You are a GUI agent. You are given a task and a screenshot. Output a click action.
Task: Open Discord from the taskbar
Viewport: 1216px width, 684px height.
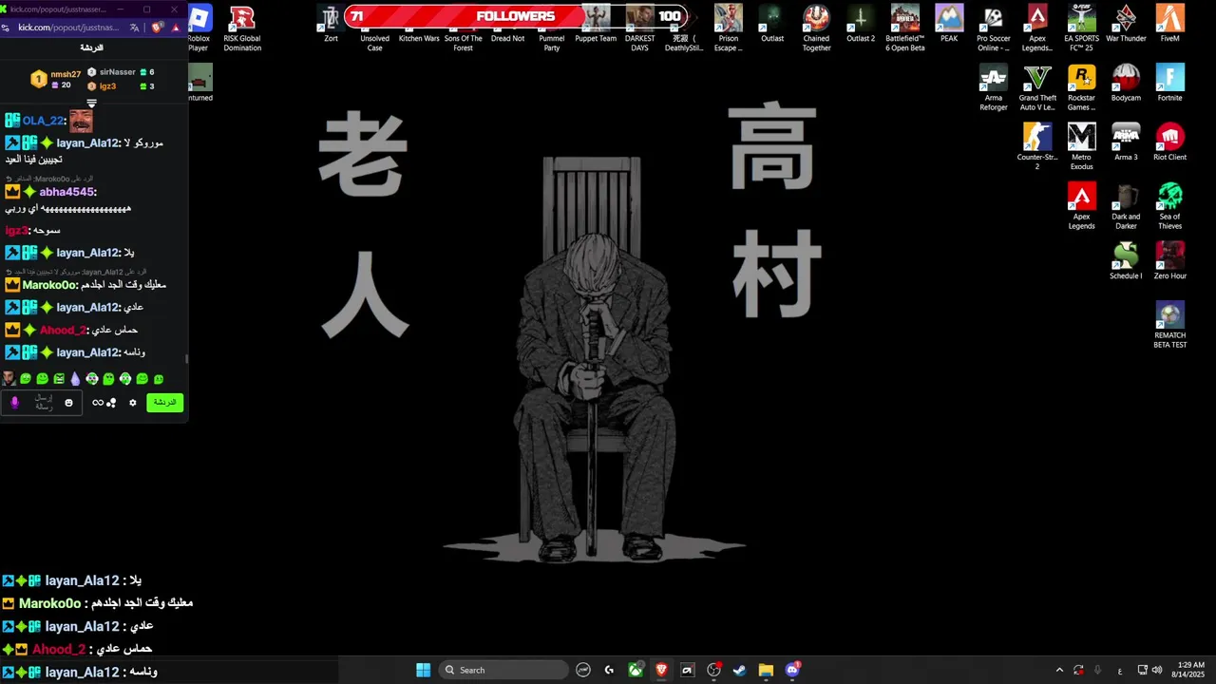pos(792,670)
